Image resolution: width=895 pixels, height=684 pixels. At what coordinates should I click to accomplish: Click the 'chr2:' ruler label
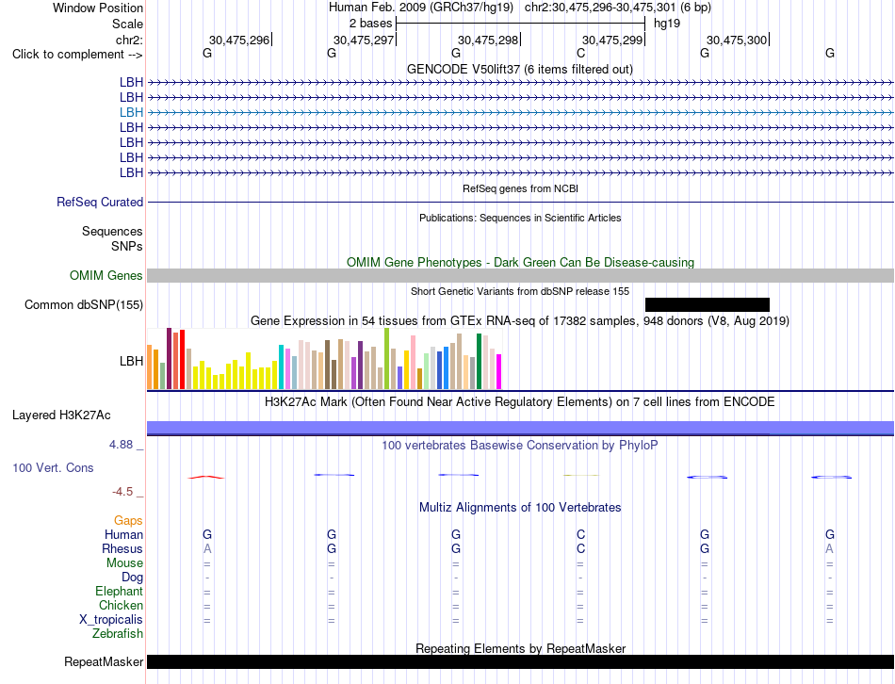(129, 40)
